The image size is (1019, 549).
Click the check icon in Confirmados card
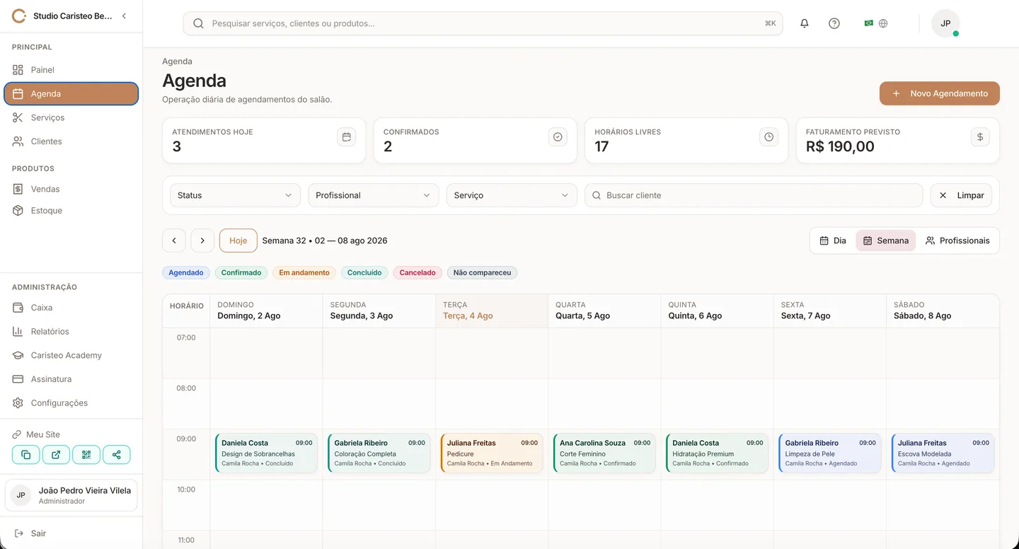(x=558, y=137)
